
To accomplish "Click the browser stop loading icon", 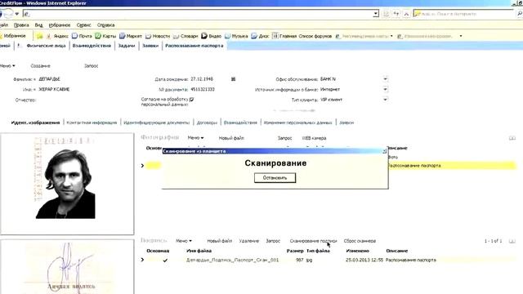I will click(x=406, y=14).
